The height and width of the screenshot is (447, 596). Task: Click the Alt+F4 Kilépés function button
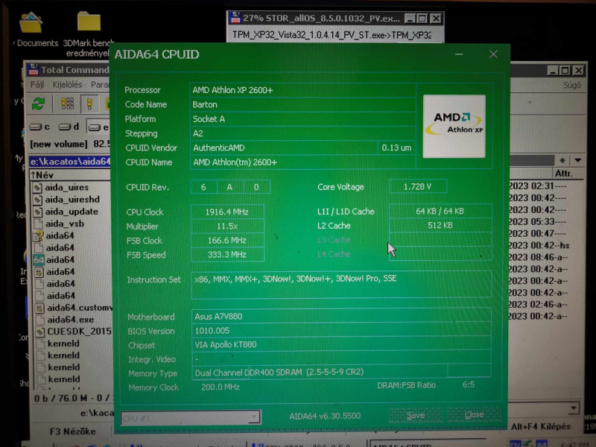541,427
